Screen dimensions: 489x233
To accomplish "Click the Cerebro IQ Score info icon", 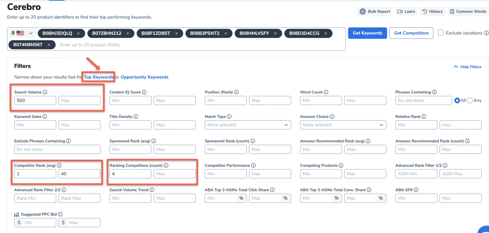I will click(x=144, y=92).
